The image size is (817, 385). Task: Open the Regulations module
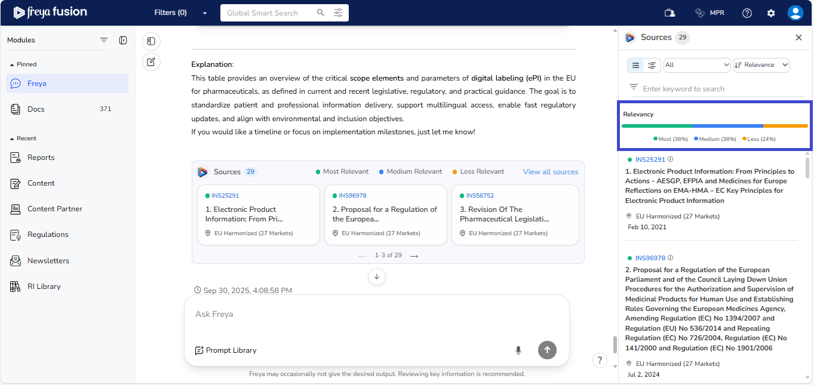(x=48, y=235)
